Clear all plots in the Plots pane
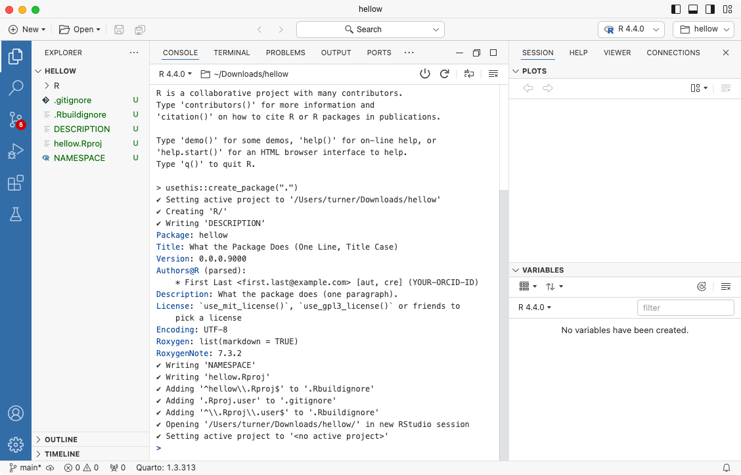The image size is (741, 475). coord(727,87)
